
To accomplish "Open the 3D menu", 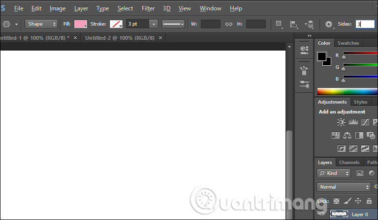I will tap(166, 8).
